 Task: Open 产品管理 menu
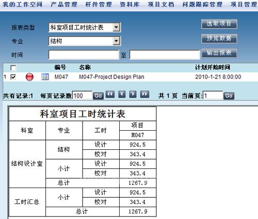[64, 4]
